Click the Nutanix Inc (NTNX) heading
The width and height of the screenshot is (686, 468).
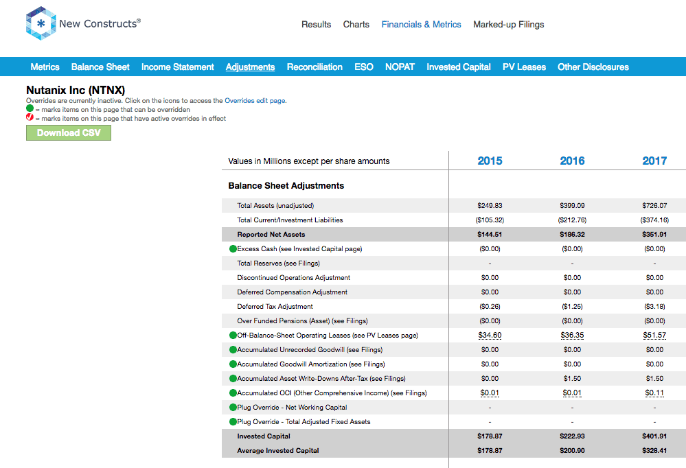[76, 90]
